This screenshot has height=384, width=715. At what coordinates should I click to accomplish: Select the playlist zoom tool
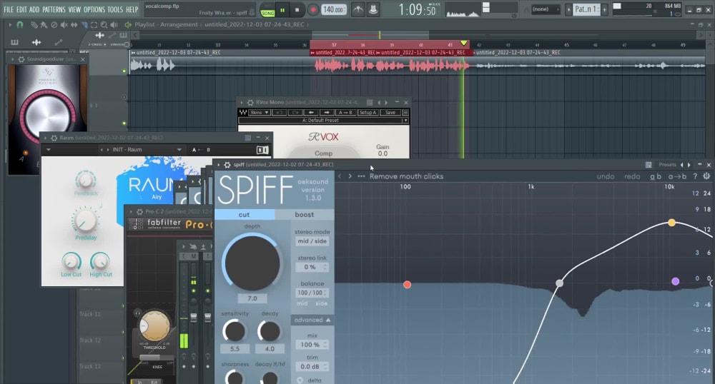click(104, 25)
